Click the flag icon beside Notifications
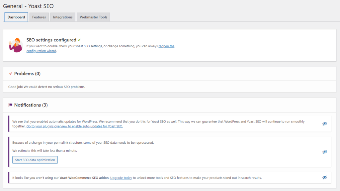The image size is (340, 191). click(x=10, y=105)
